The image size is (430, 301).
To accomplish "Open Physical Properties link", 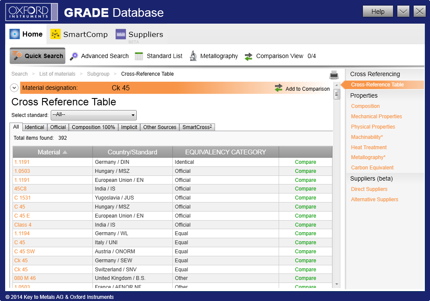I will [x=373, y=127].
